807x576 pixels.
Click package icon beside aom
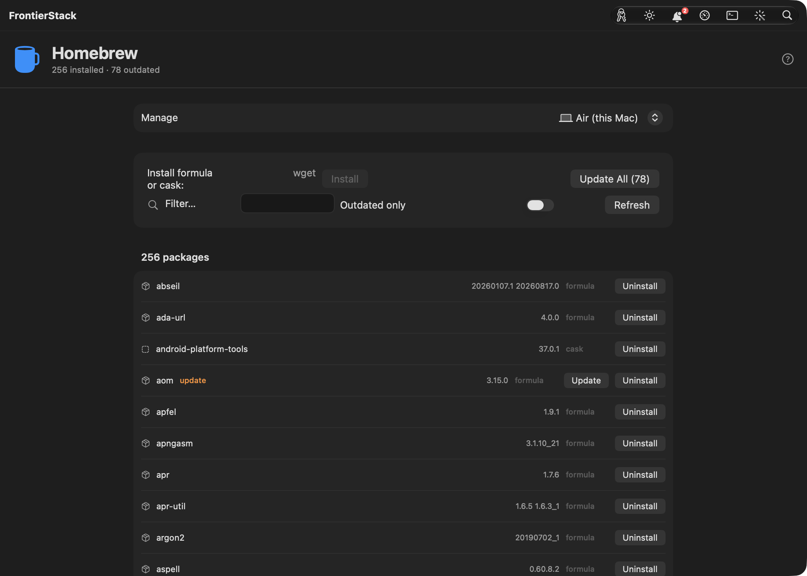pos(146,380)
